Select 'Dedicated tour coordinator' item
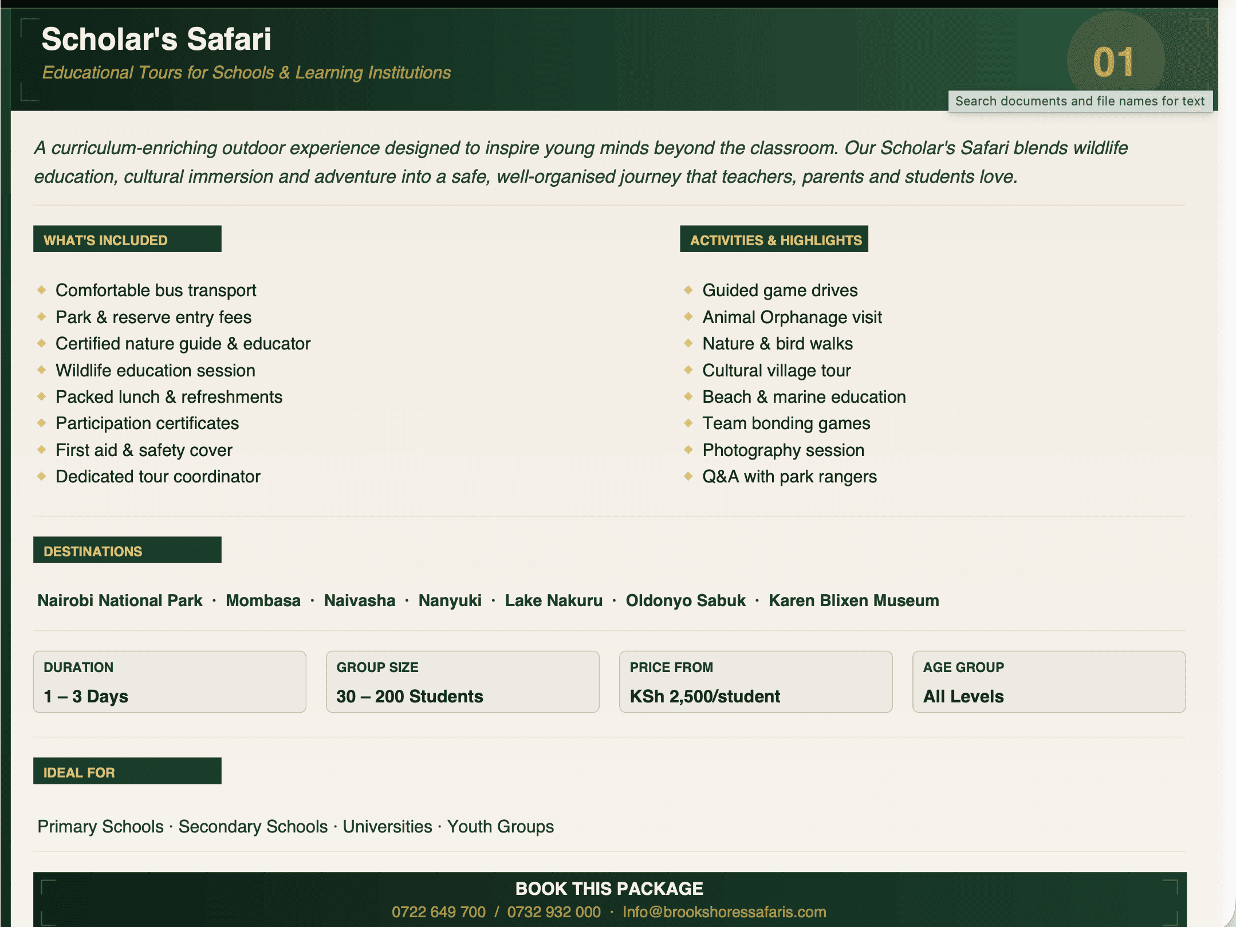The image size is (1236, 927). [158, 477]
